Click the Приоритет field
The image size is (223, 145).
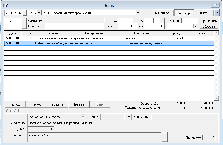209,138
